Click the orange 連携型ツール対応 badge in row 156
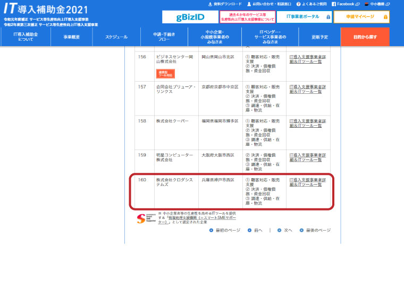 click(x=165, y=74)
